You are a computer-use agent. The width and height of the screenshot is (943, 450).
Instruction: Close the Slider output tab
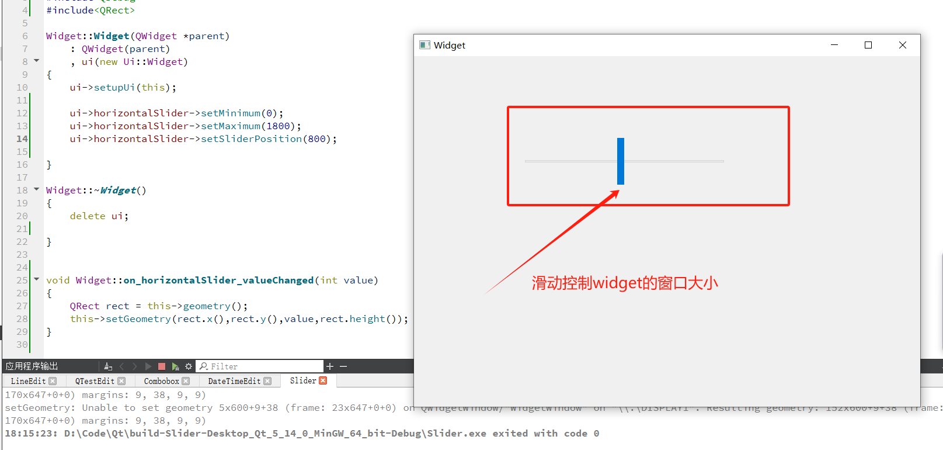323,380
